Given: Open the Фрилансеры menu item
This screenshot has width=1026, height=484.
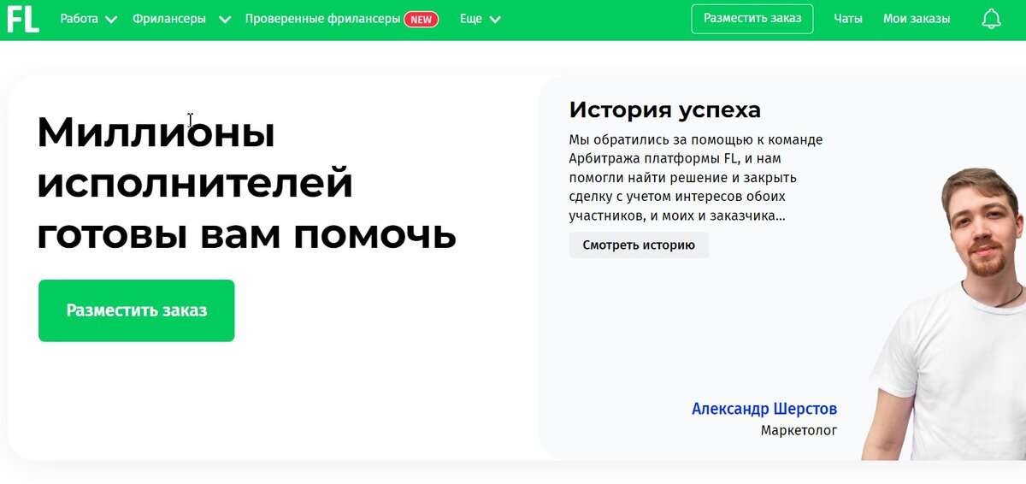Looking at the screenshot, I should point(169,19).
